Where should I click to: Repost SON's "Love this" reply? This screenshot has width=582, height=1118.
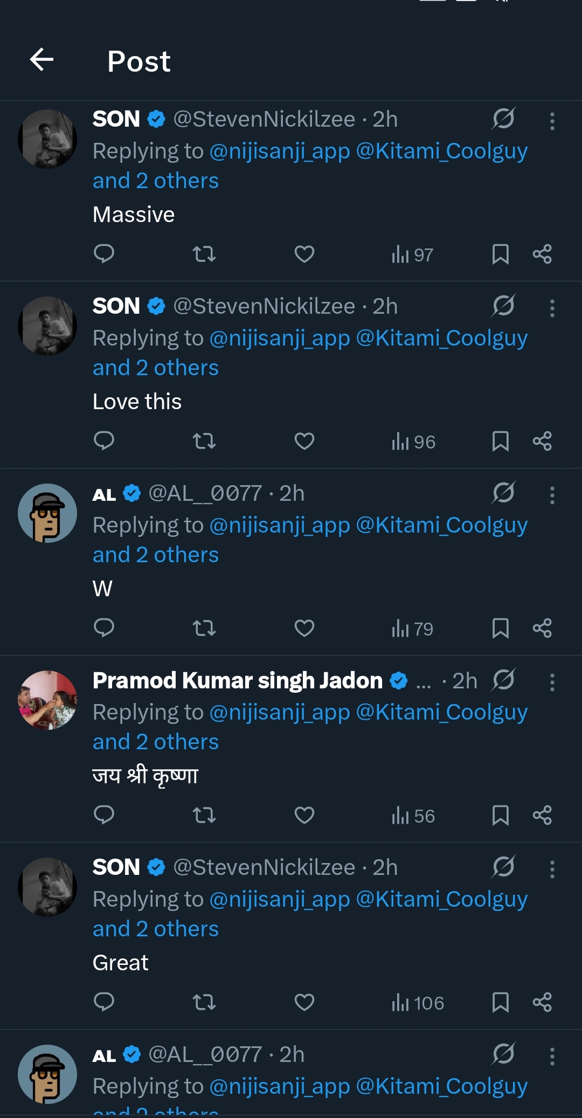point(204,441)
